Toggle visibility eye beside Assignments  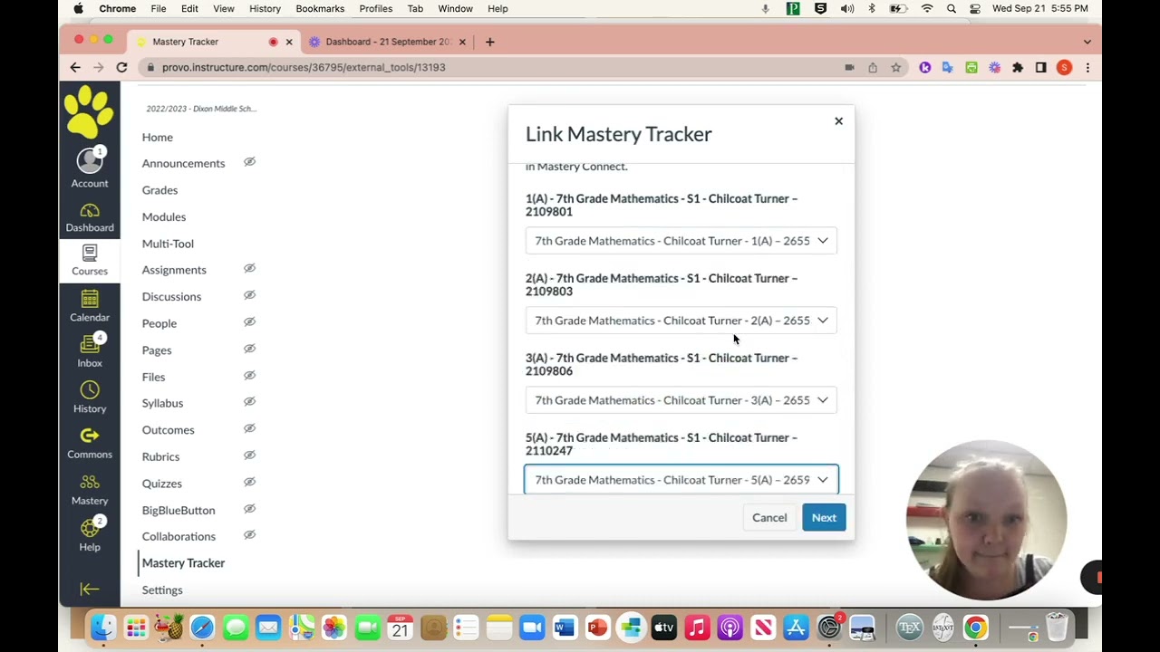[249, 269]
